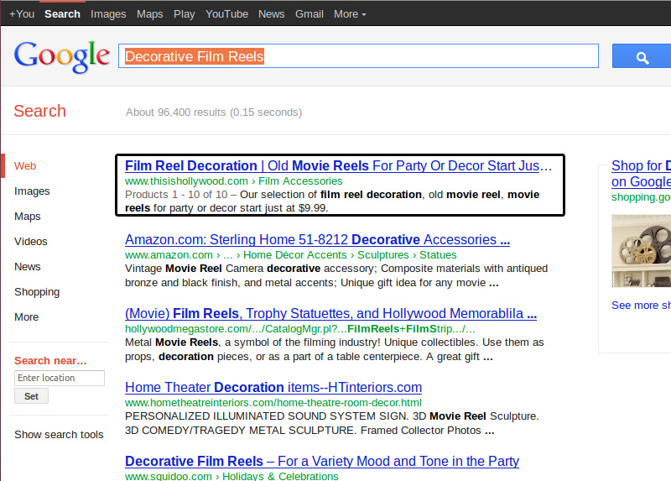The image size is (671, 481).
Task: Click the Metal Movie Reels snippet text
Action: tap(334, 349)
